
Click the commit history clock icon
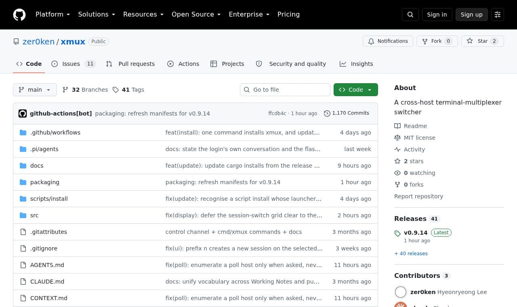pyautogui.click(x=327, y=114)
